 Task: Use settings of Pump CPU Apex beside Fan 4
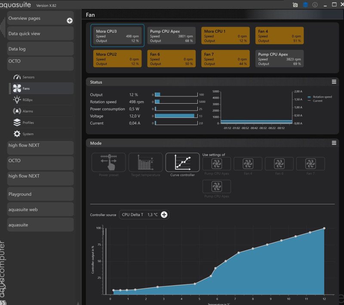click(x=217, y=164)
